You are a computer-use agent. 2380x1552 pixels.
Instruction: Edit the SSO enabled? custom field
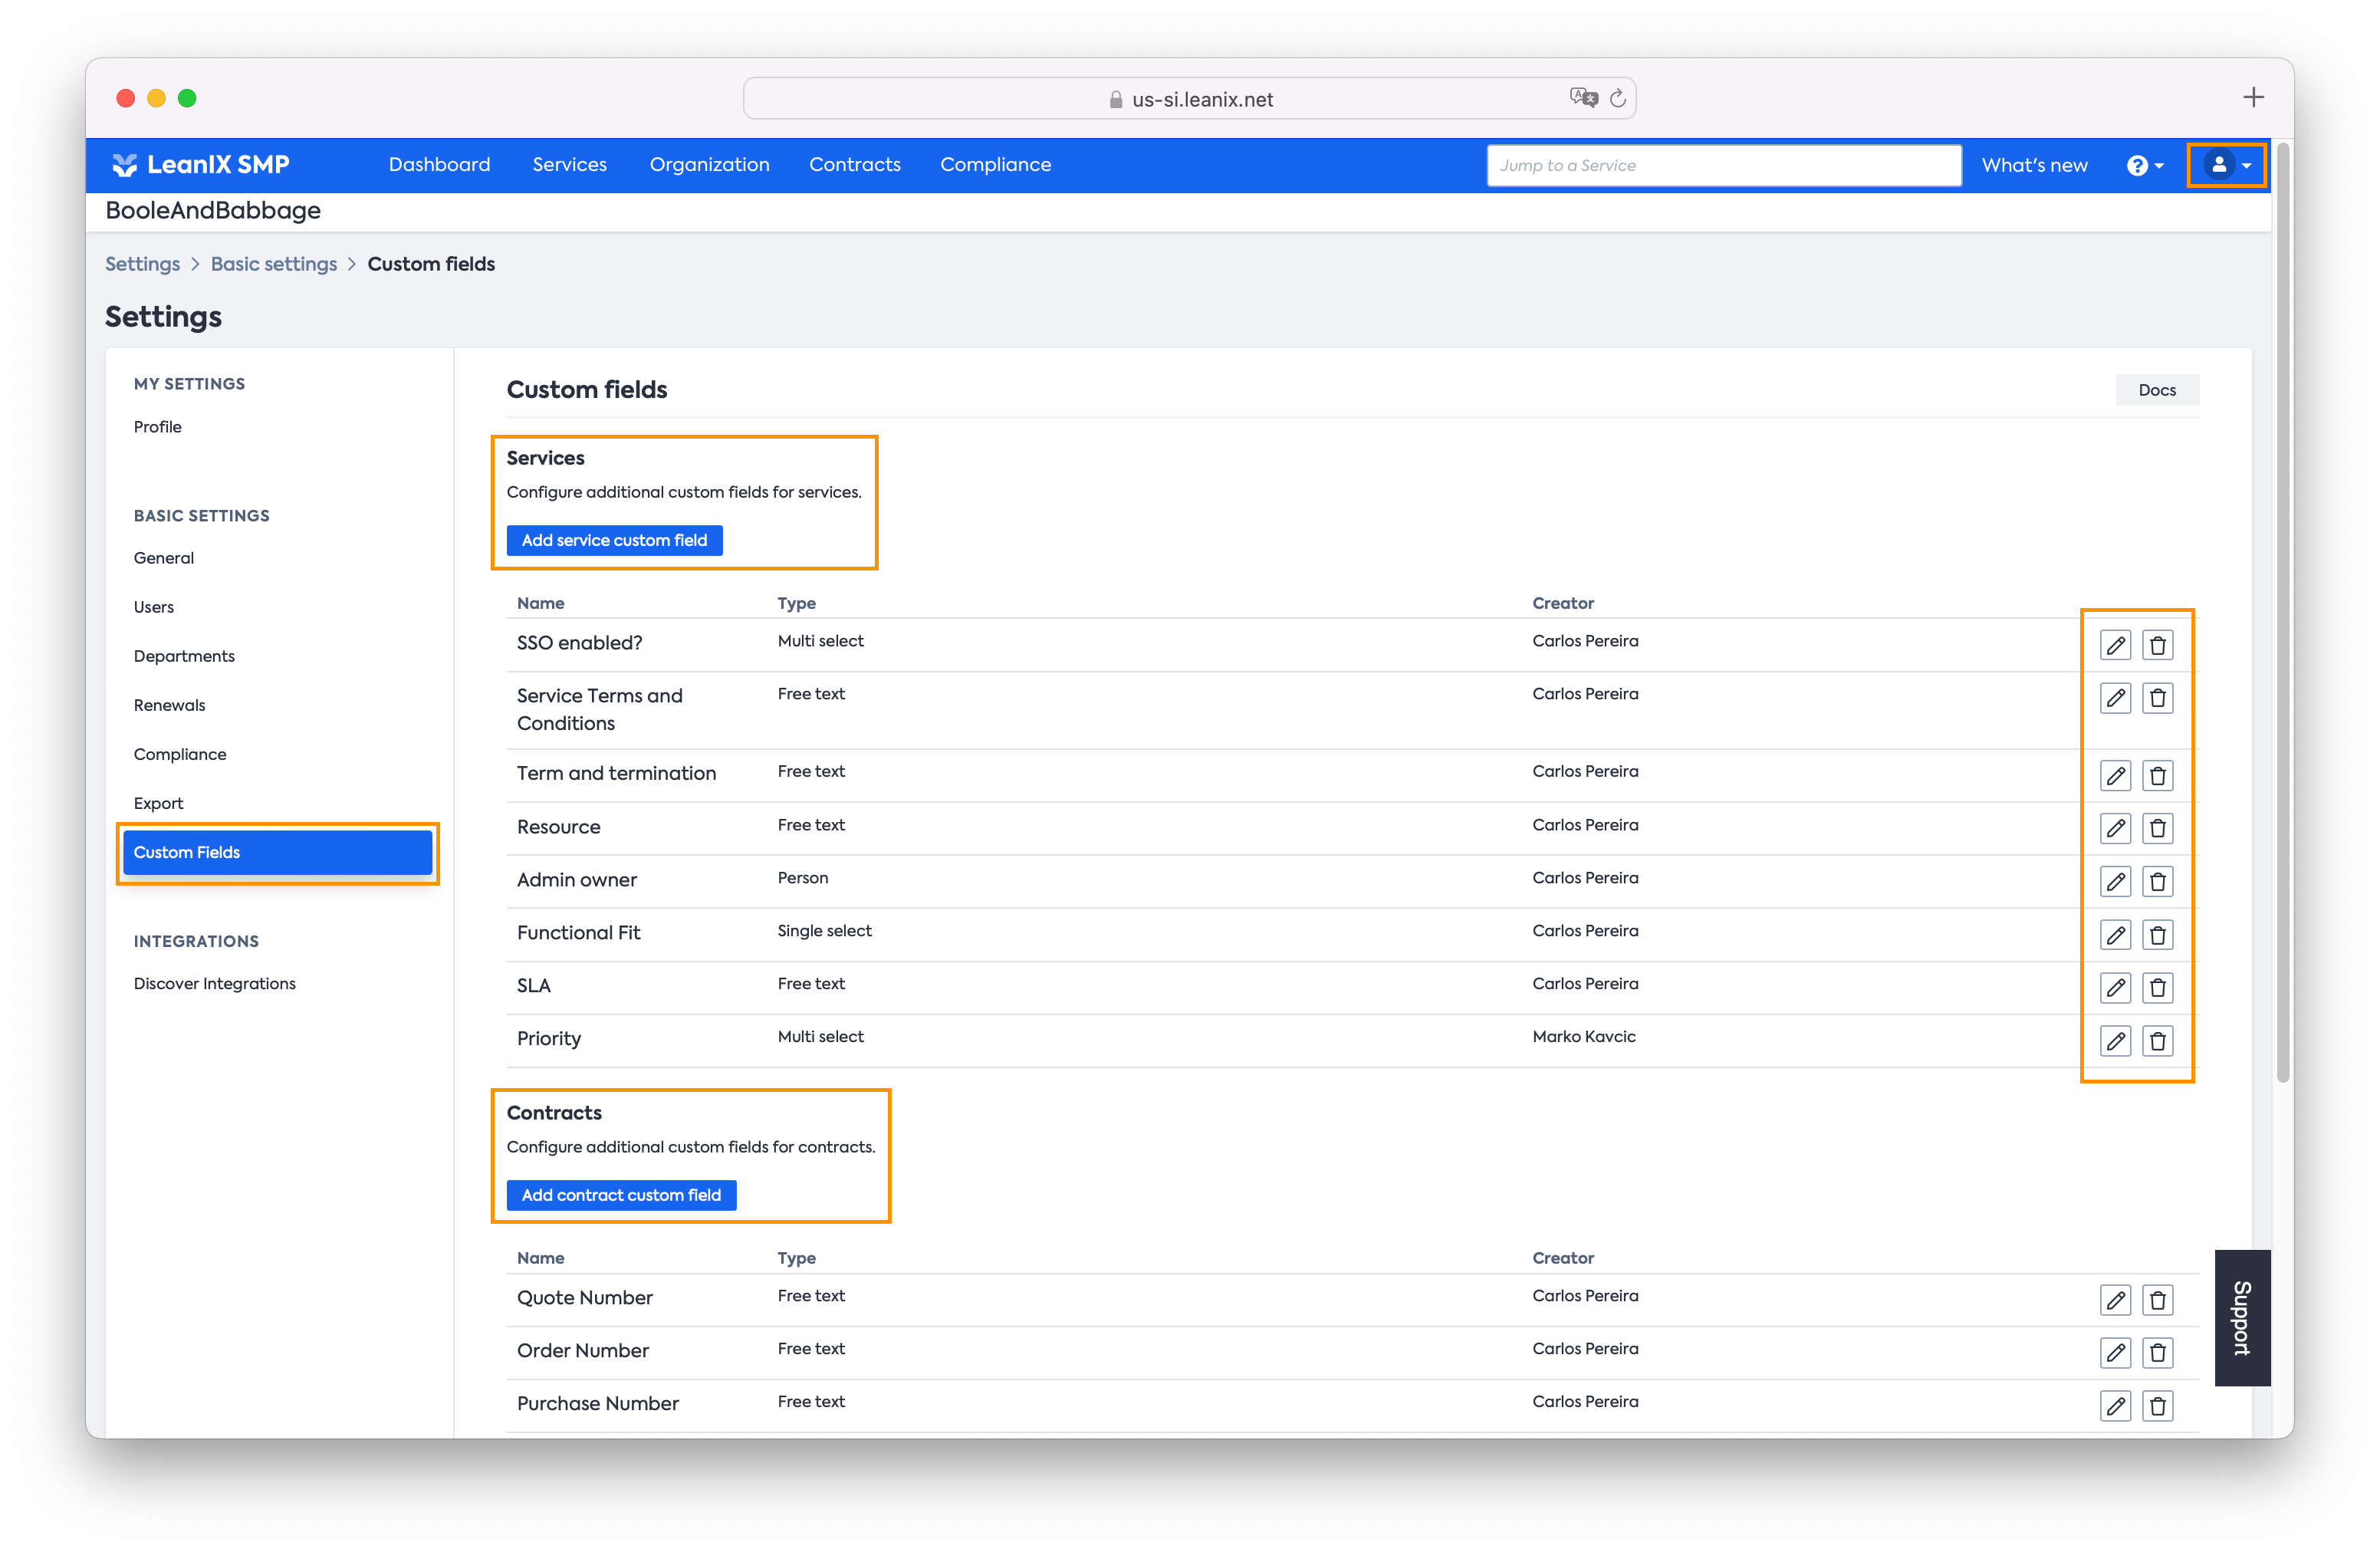pyautogui.click(x=2115, y=645)
